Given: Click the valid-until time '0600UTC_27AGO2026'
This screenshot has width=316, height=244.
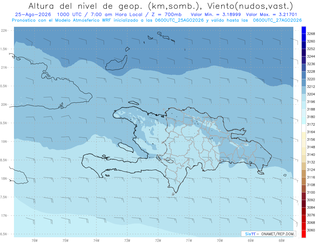Looking at the screenshot, I should coord(277,20).
